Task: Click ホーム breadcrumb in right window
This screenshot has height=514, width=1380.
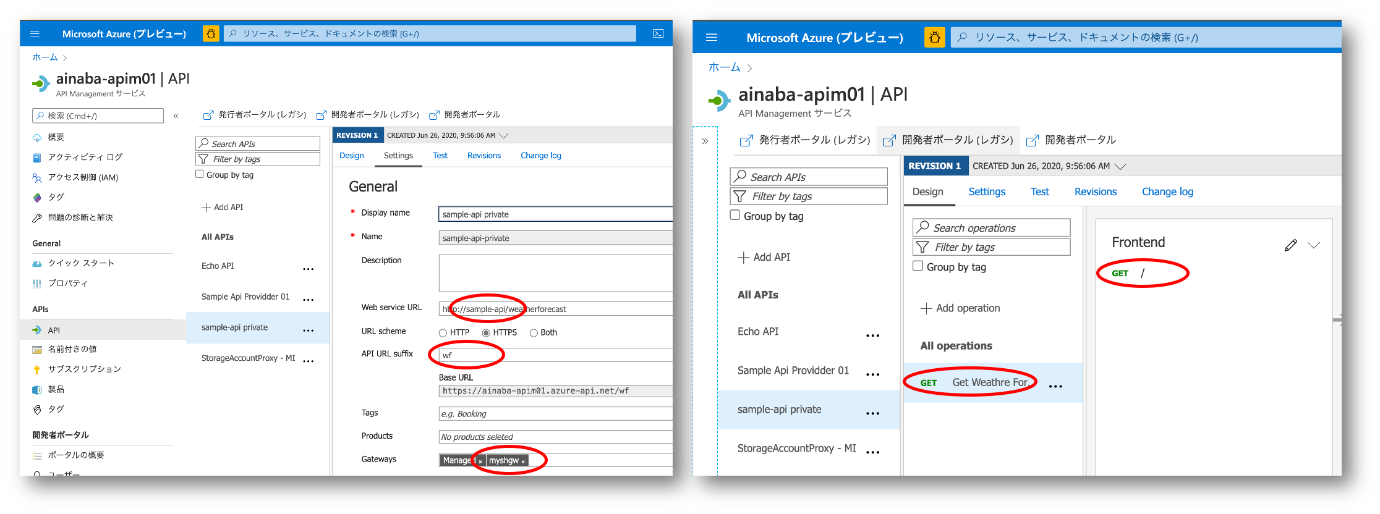Action: tap(724, 67)
